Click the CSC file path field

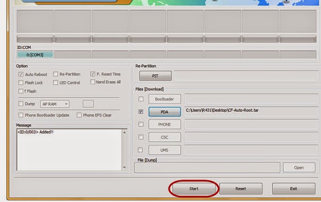tap(251, 137)
